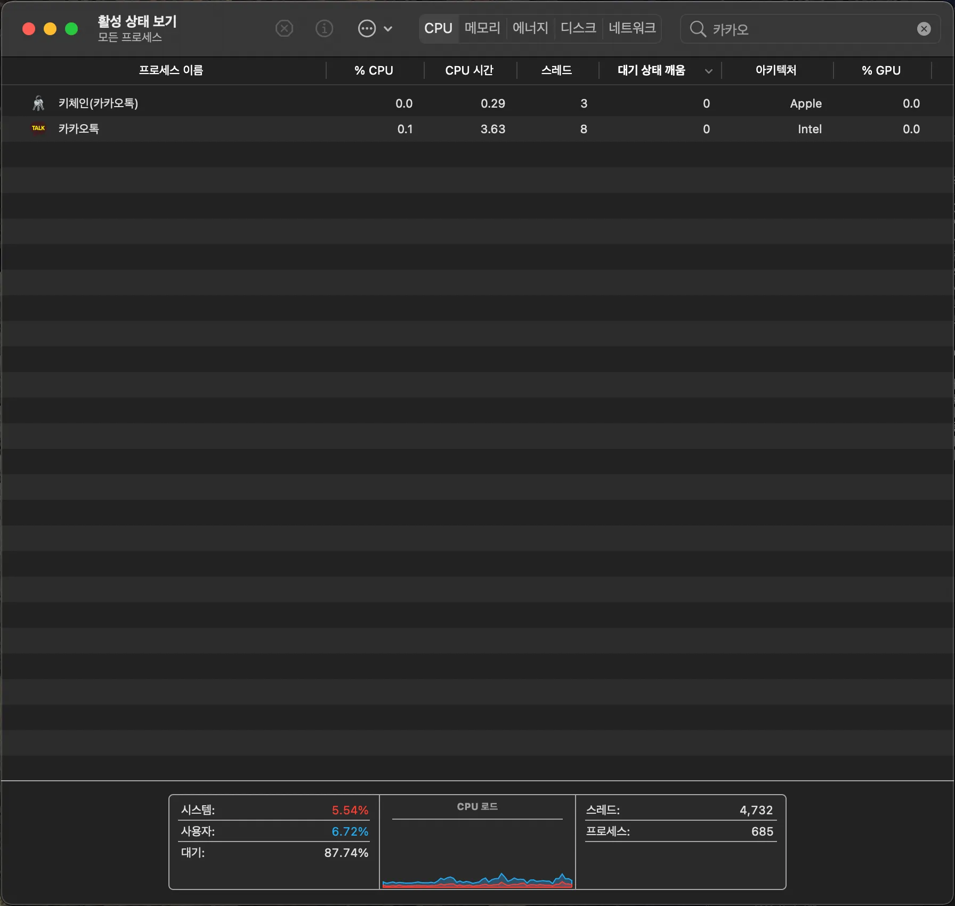Sort by % CPU column header
955x906 pixels.
coord(374,70)
